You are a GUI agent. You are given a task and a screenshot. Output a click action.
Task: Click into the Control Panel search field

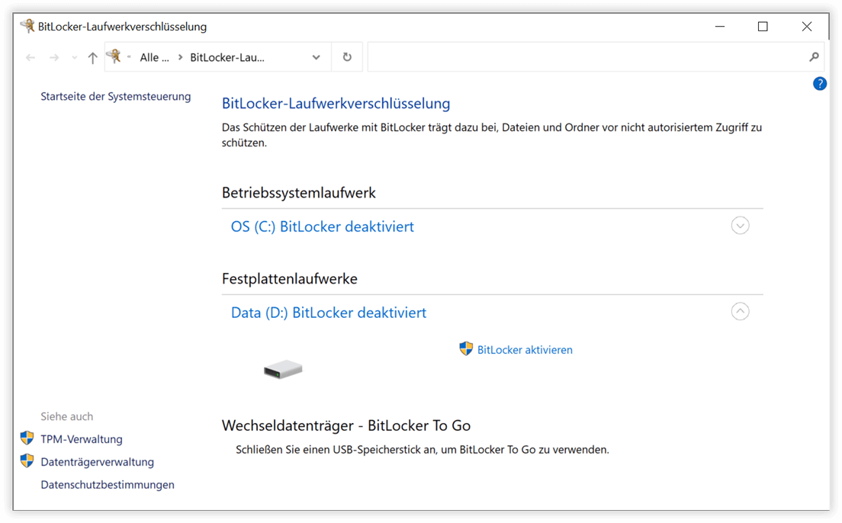[596, 57]
